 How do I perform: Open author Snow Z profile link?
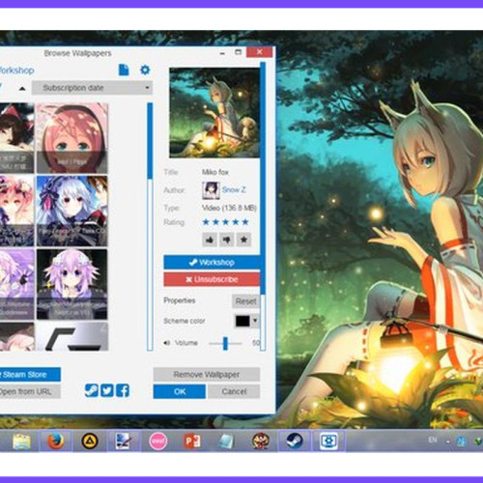(x=234, y=190)
